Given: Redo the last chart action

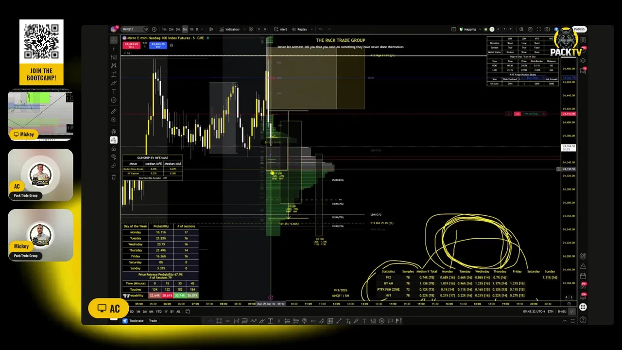Looking at the screenshot, I should pos(329,29).
